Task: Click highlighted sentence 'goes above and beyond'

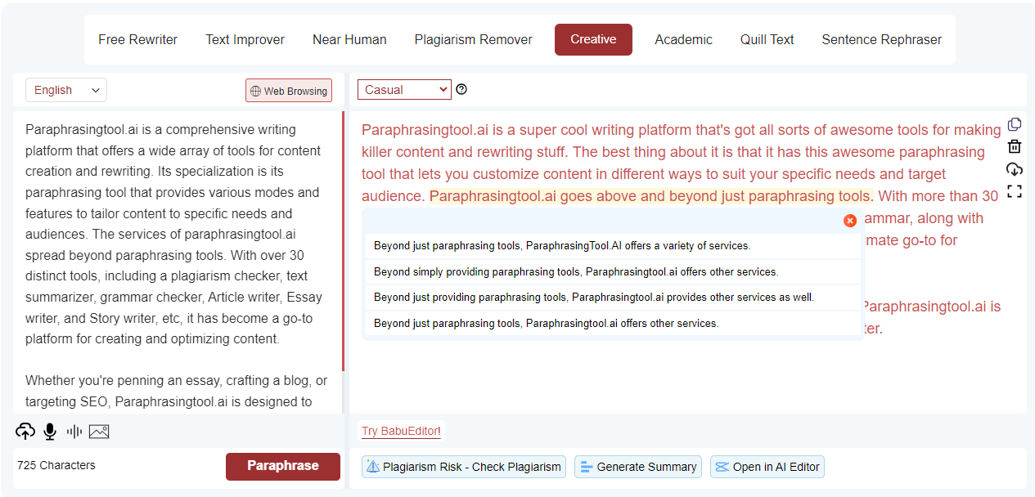Action: [x=651, y=196]
